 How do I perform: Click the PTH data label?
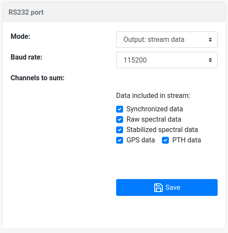[x=187, y=140]
